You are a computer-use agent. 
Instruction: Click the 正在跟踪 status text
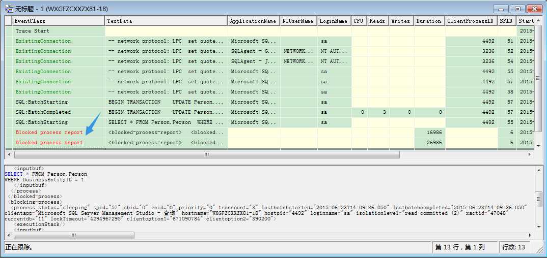pyautogui.click(x=19, y=247)
